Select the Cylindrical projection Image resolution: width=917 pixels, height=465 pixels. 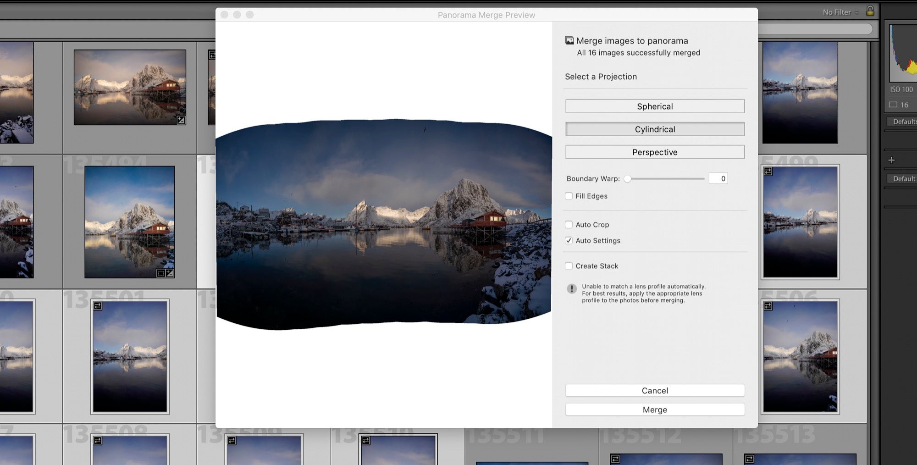click(x=655, y=129)
